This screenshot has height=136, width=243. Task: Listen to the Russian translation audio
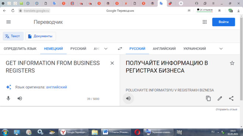tap(128, 98)
